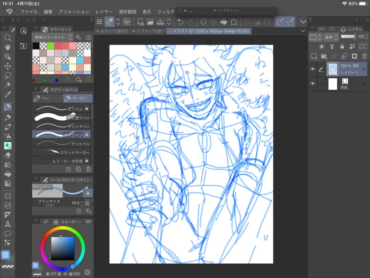Select the Text tool
The image size is (370, 278).
coord(7,224)
